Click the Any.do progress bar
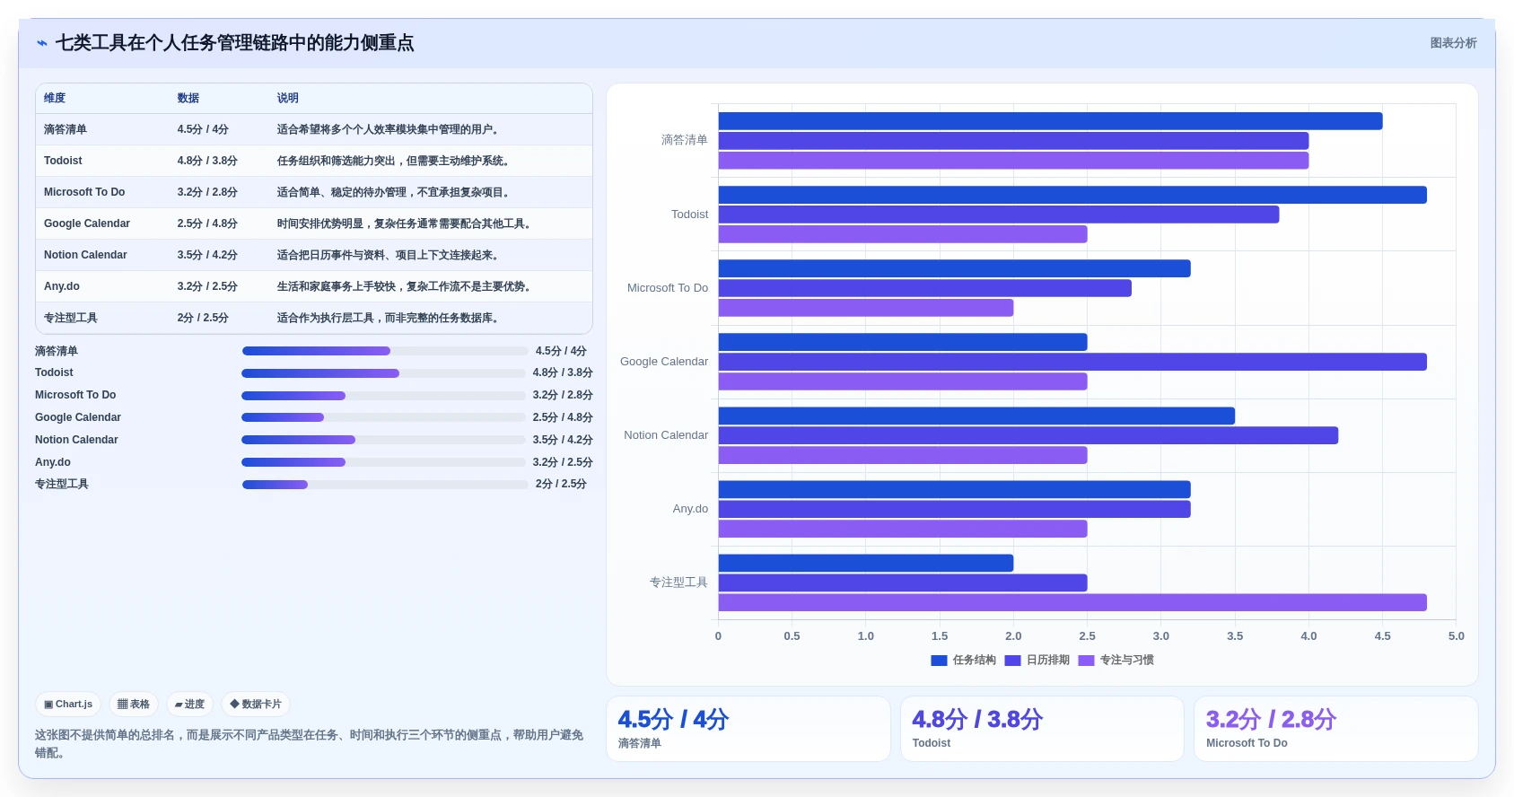This screenshot has width=1514, height=797. pos(383,462)
